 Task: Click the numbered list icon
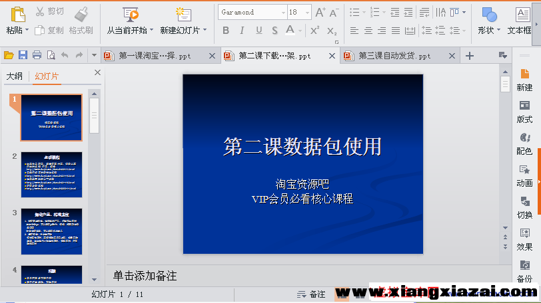tap(374, 13)
